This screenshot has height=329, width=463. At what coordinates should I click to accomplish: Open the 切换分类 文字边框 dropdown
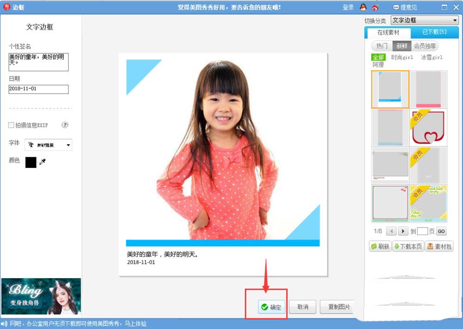point(425,20)
